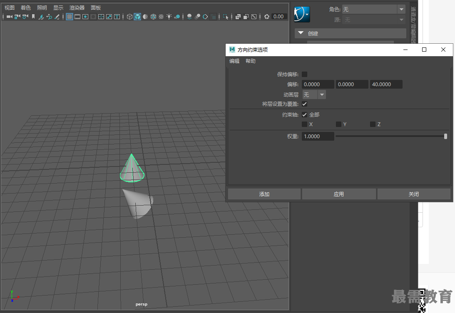Open the 显示 viewport menu
This screenshot has height=313, width=455.
58,7
